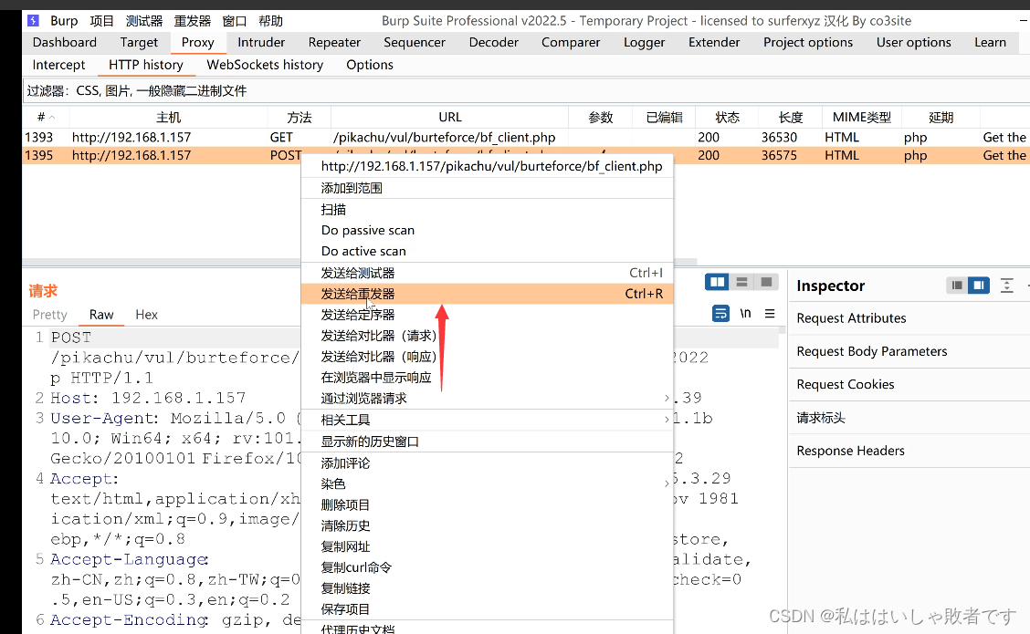Switch to the Sequencer tab
The height and width of the screenshot is (634, 1030).
coord(415,42)
